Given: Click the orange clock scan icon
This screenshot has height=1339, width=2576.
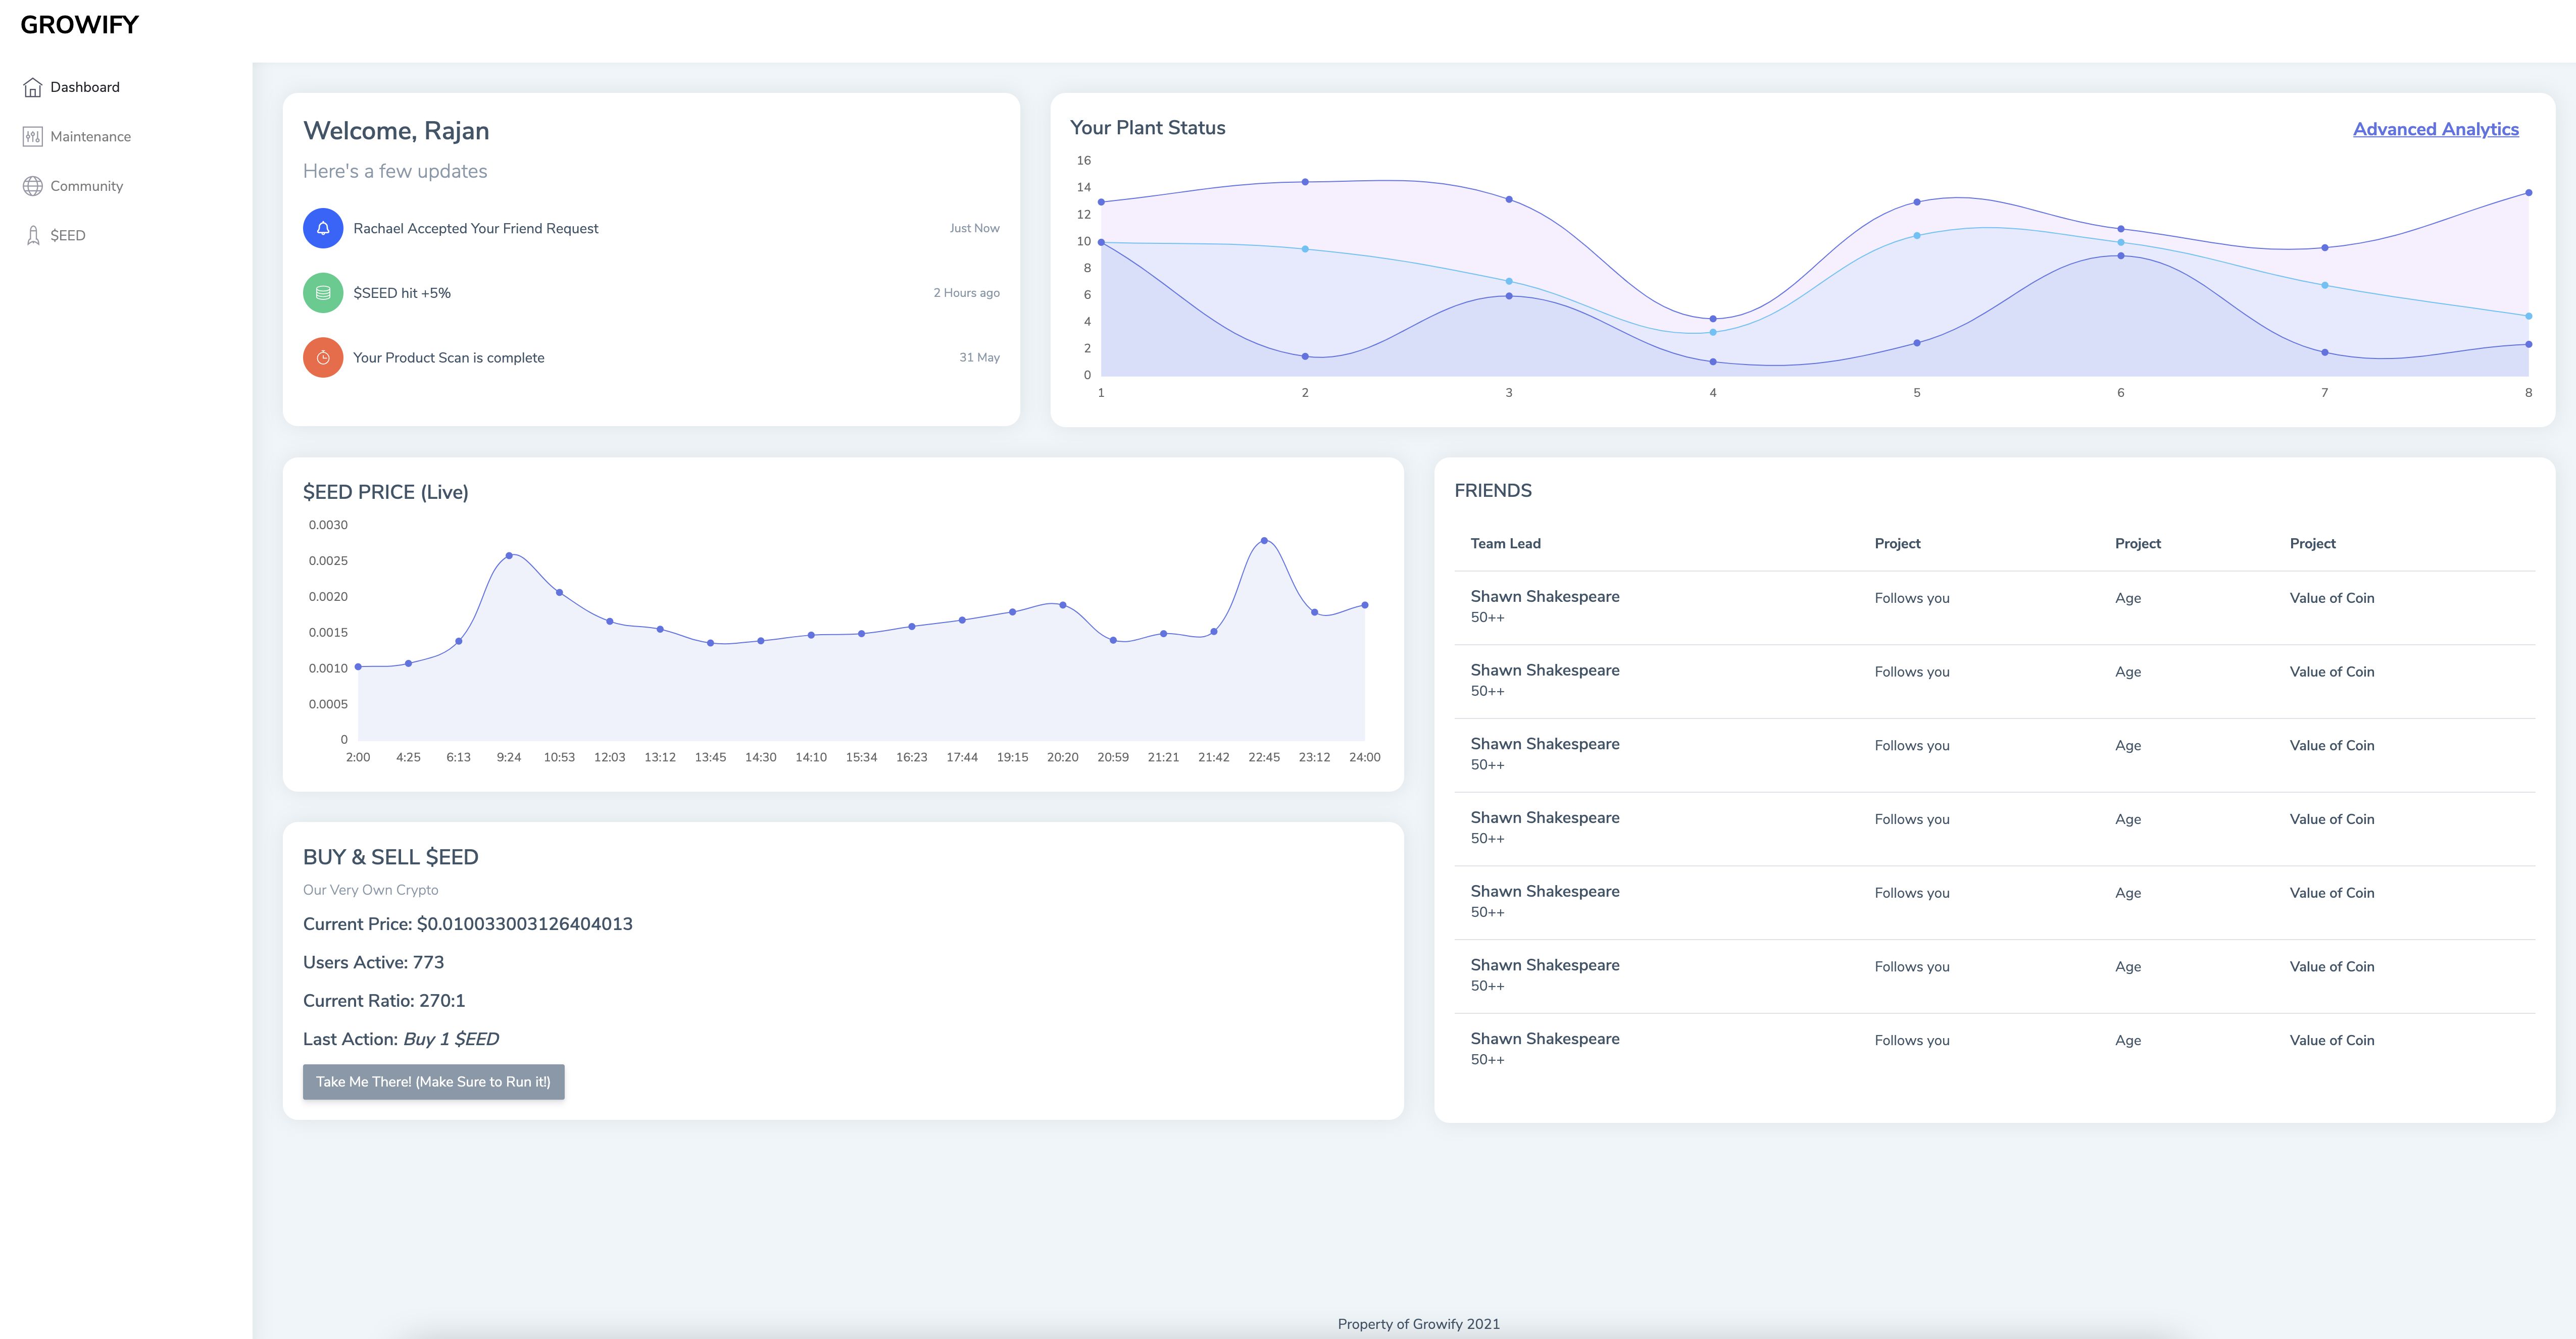Looking at the screenshot, I should coord(323,358).
